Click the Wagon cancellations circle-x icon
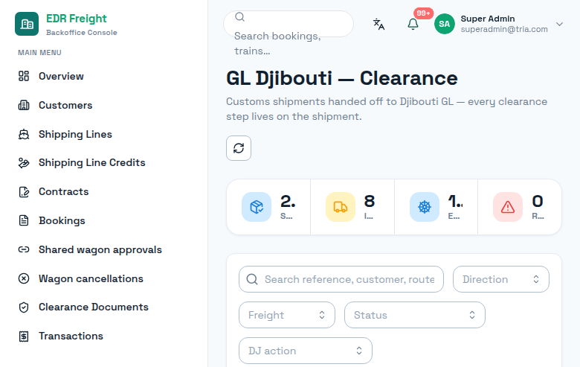This screenshot has height=367, width=580. [24, 278]
